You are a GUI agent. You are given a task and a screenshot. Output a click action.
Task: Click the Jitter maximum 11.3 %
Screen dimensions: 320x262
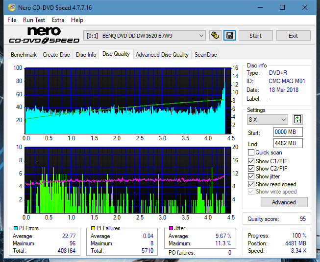tap(223, 243)
